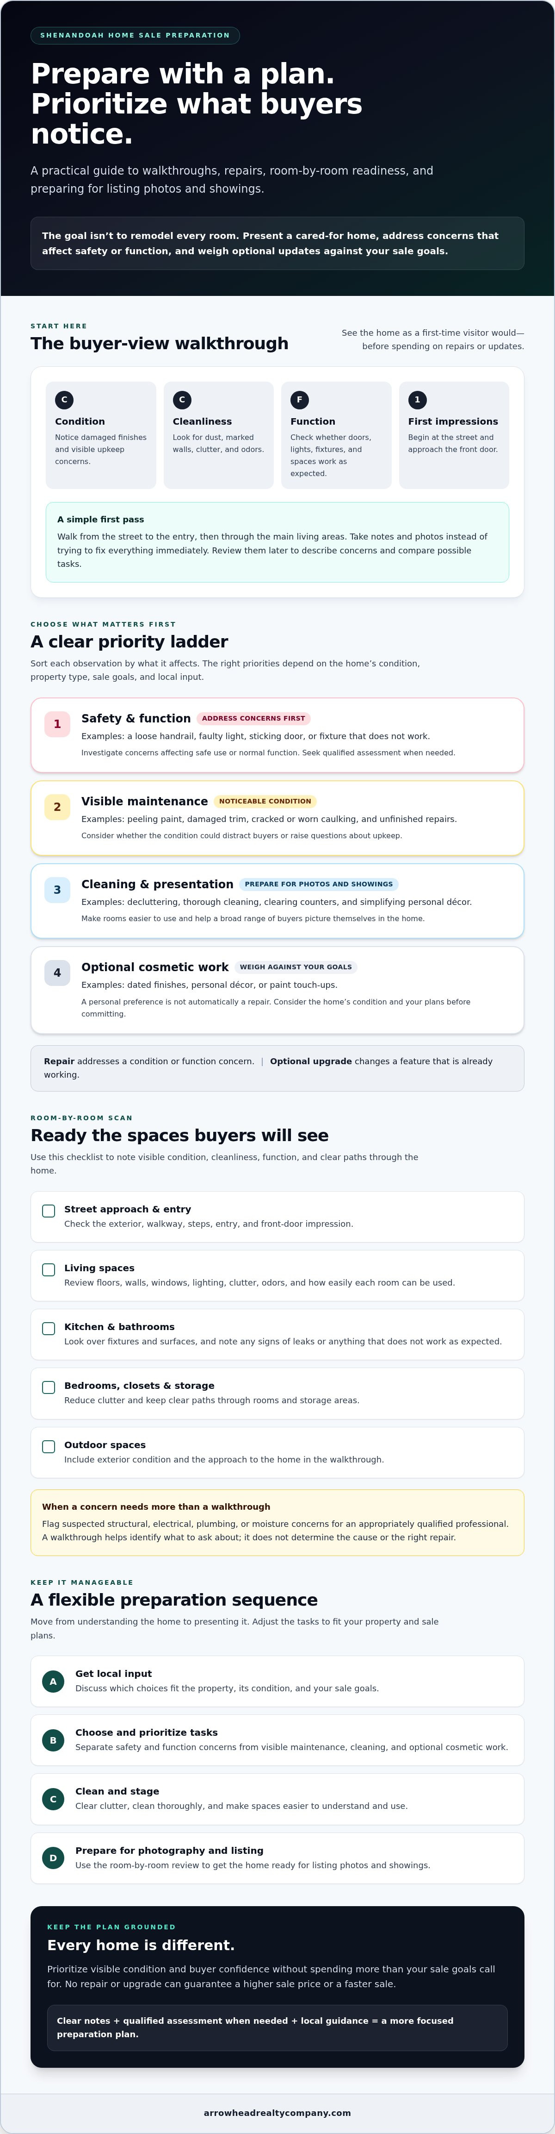
Task: Click the number 4 Optional cosmetic work badge
Action: click(x=57, y=973)
